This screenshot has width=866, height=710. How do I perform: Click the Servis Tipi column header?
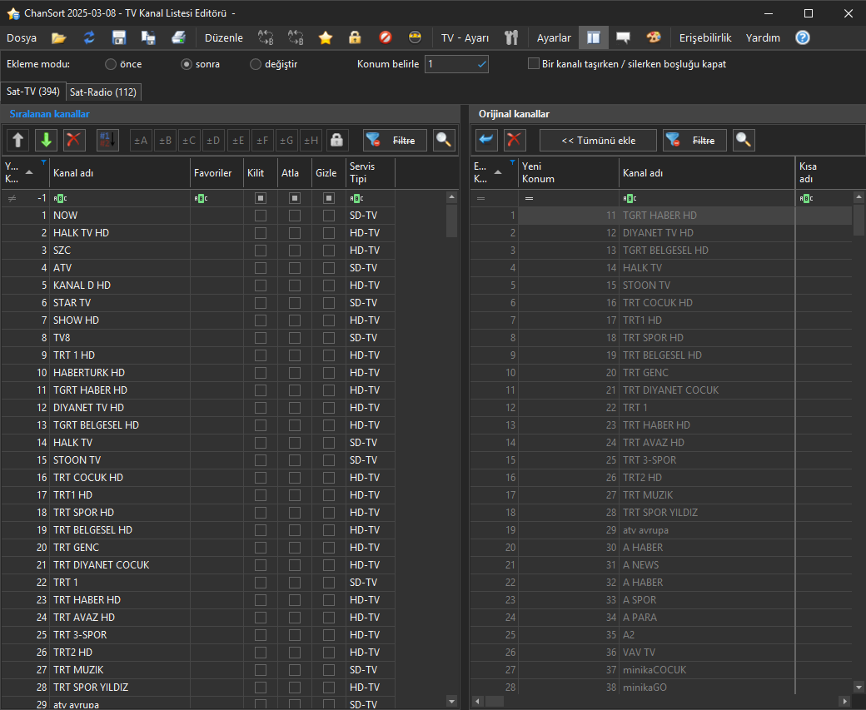click(371, 172)
